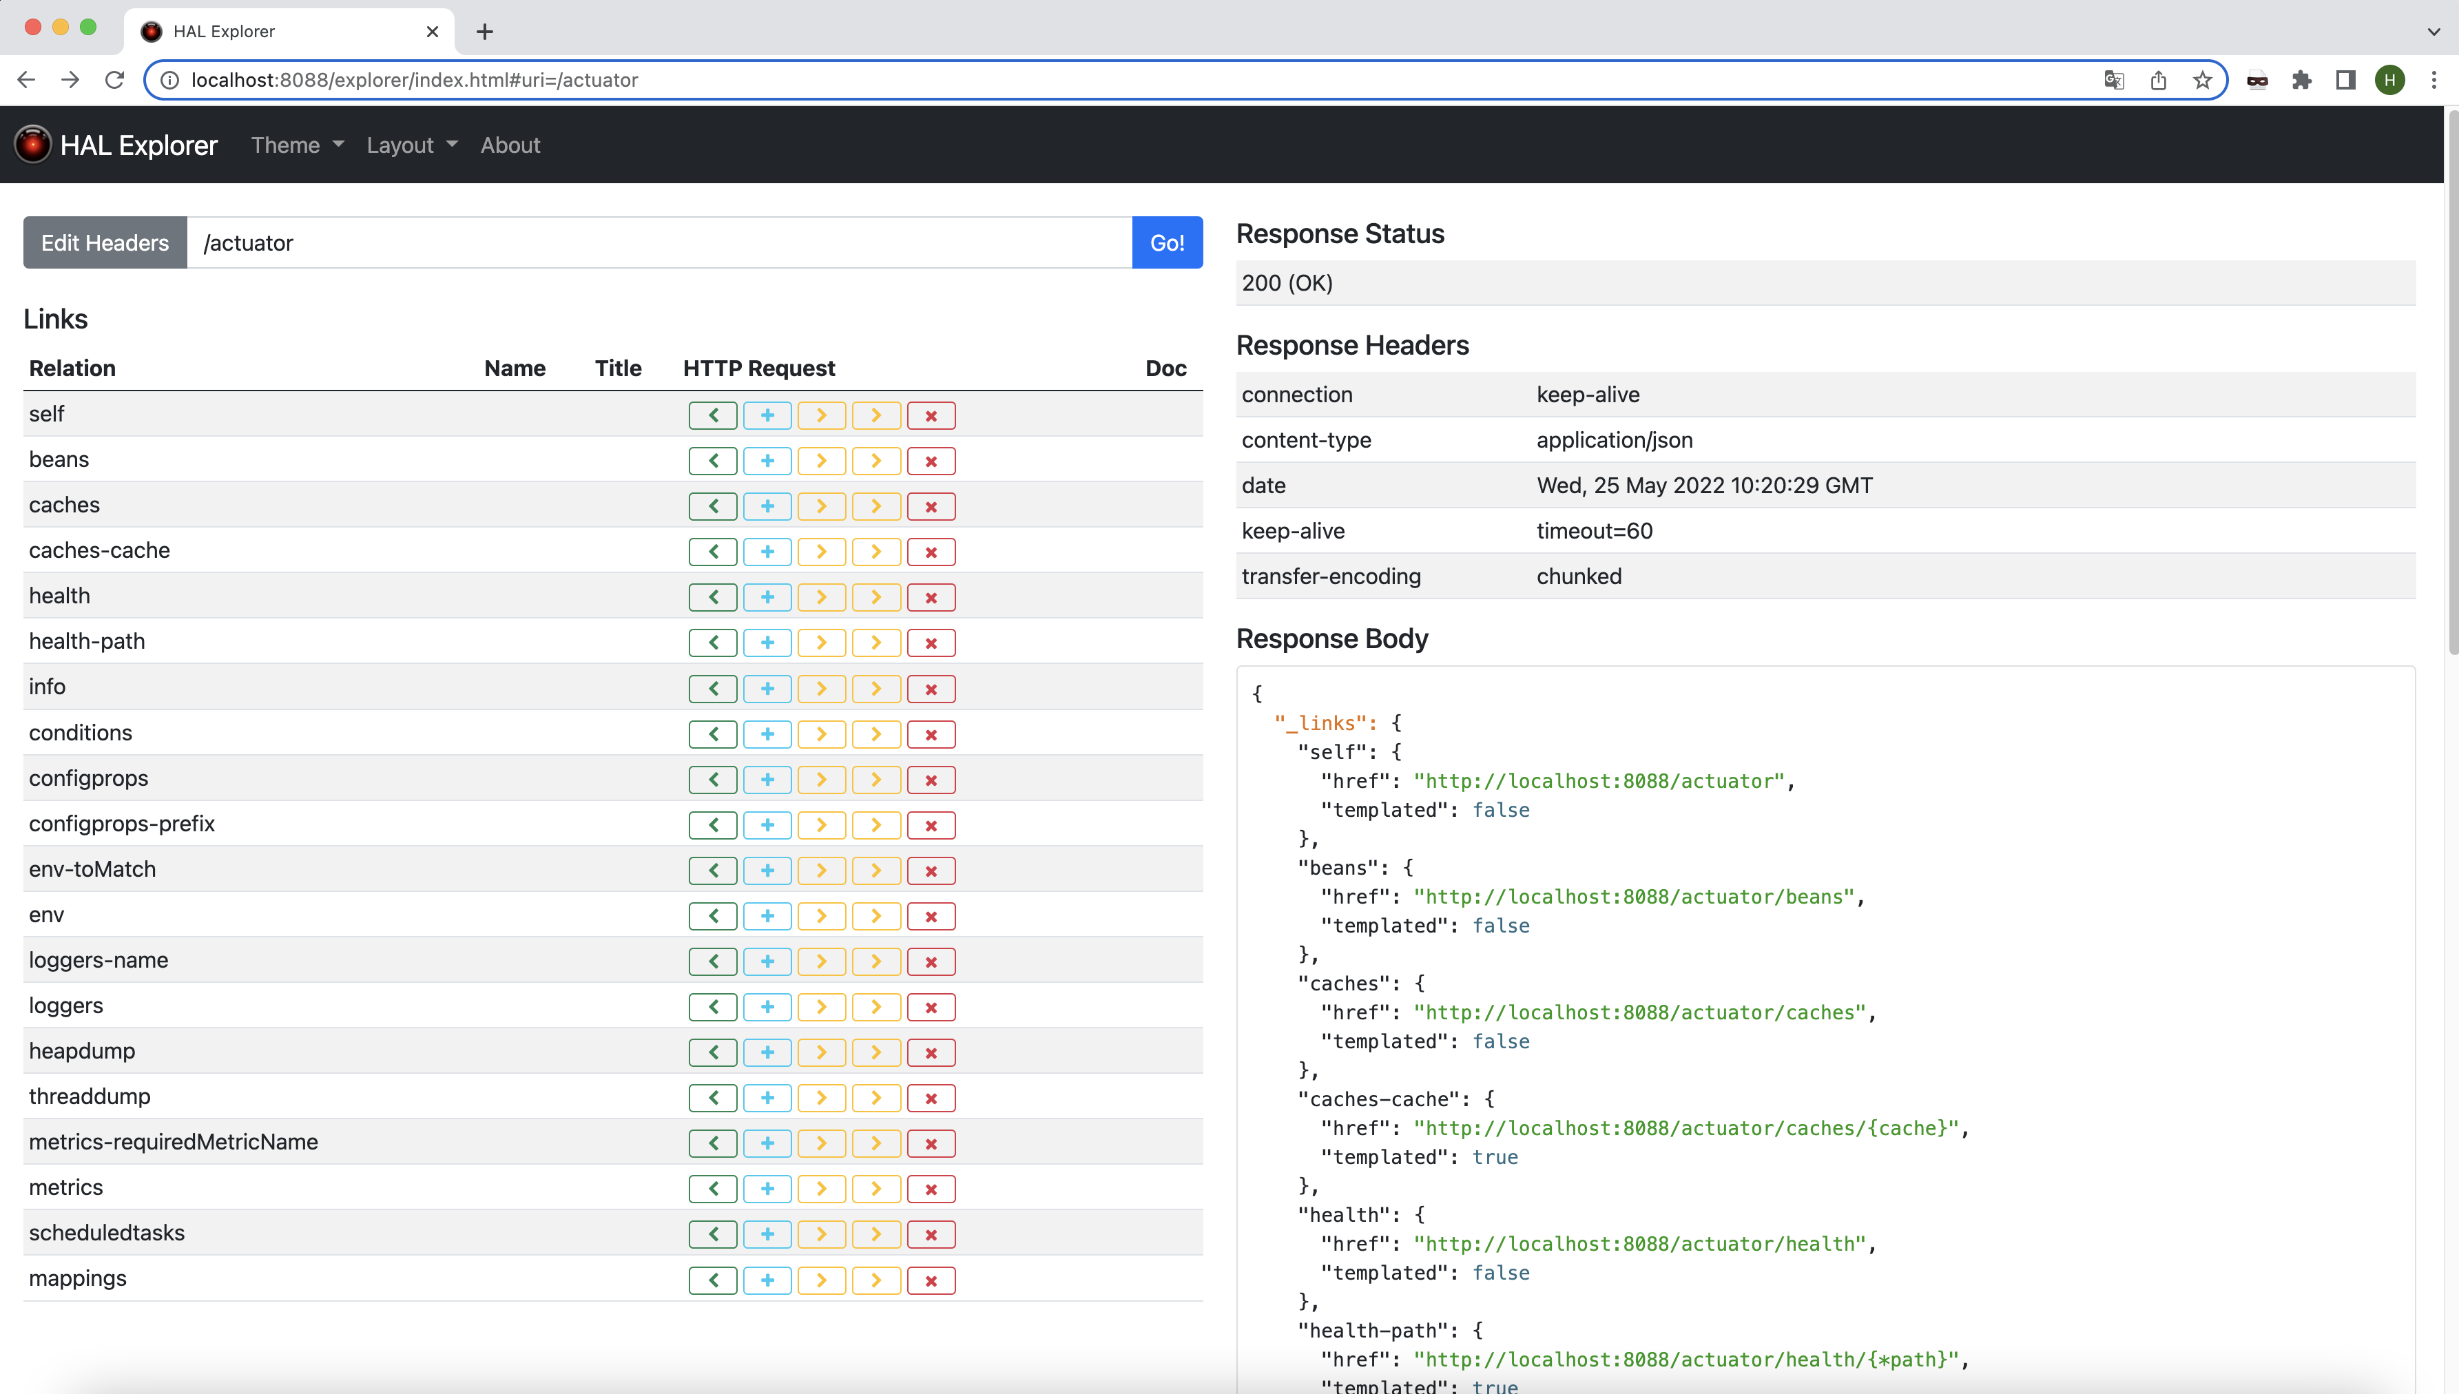Open the Theme dropdown menu
This screenshot has width=2459, height=1394.
297,145
